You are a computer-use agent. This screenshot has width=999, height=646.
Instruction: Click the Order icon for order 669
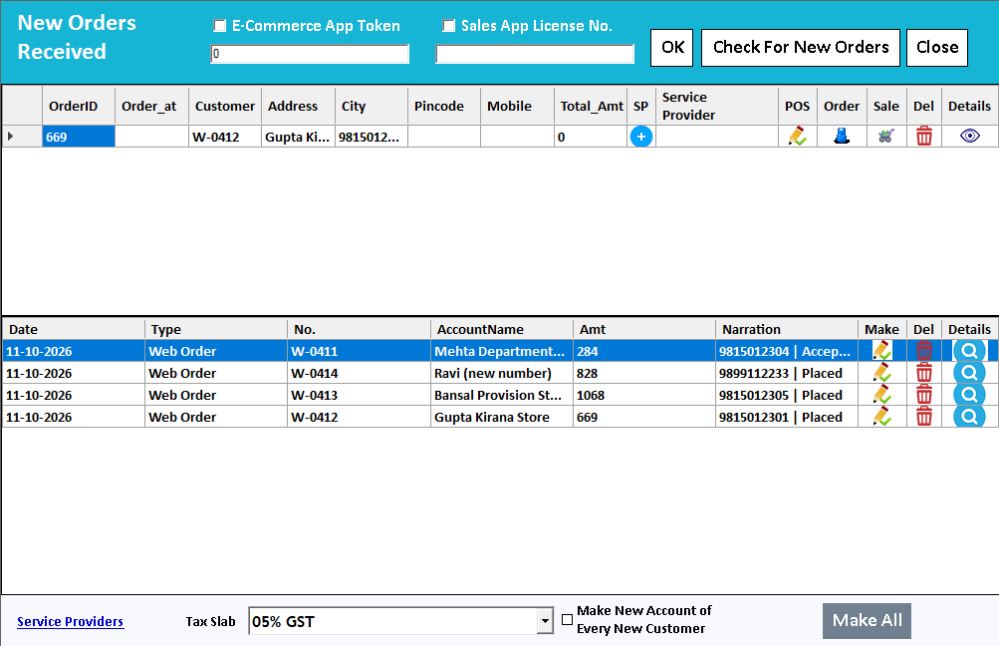click(x=841, y=136)
